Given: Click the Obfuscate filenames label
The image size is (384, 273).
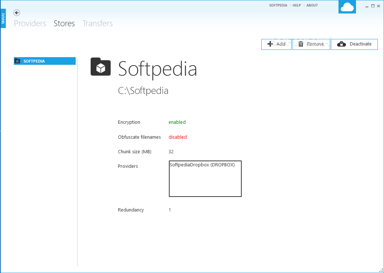Looking at the screenshot, I should pos(139,137).
